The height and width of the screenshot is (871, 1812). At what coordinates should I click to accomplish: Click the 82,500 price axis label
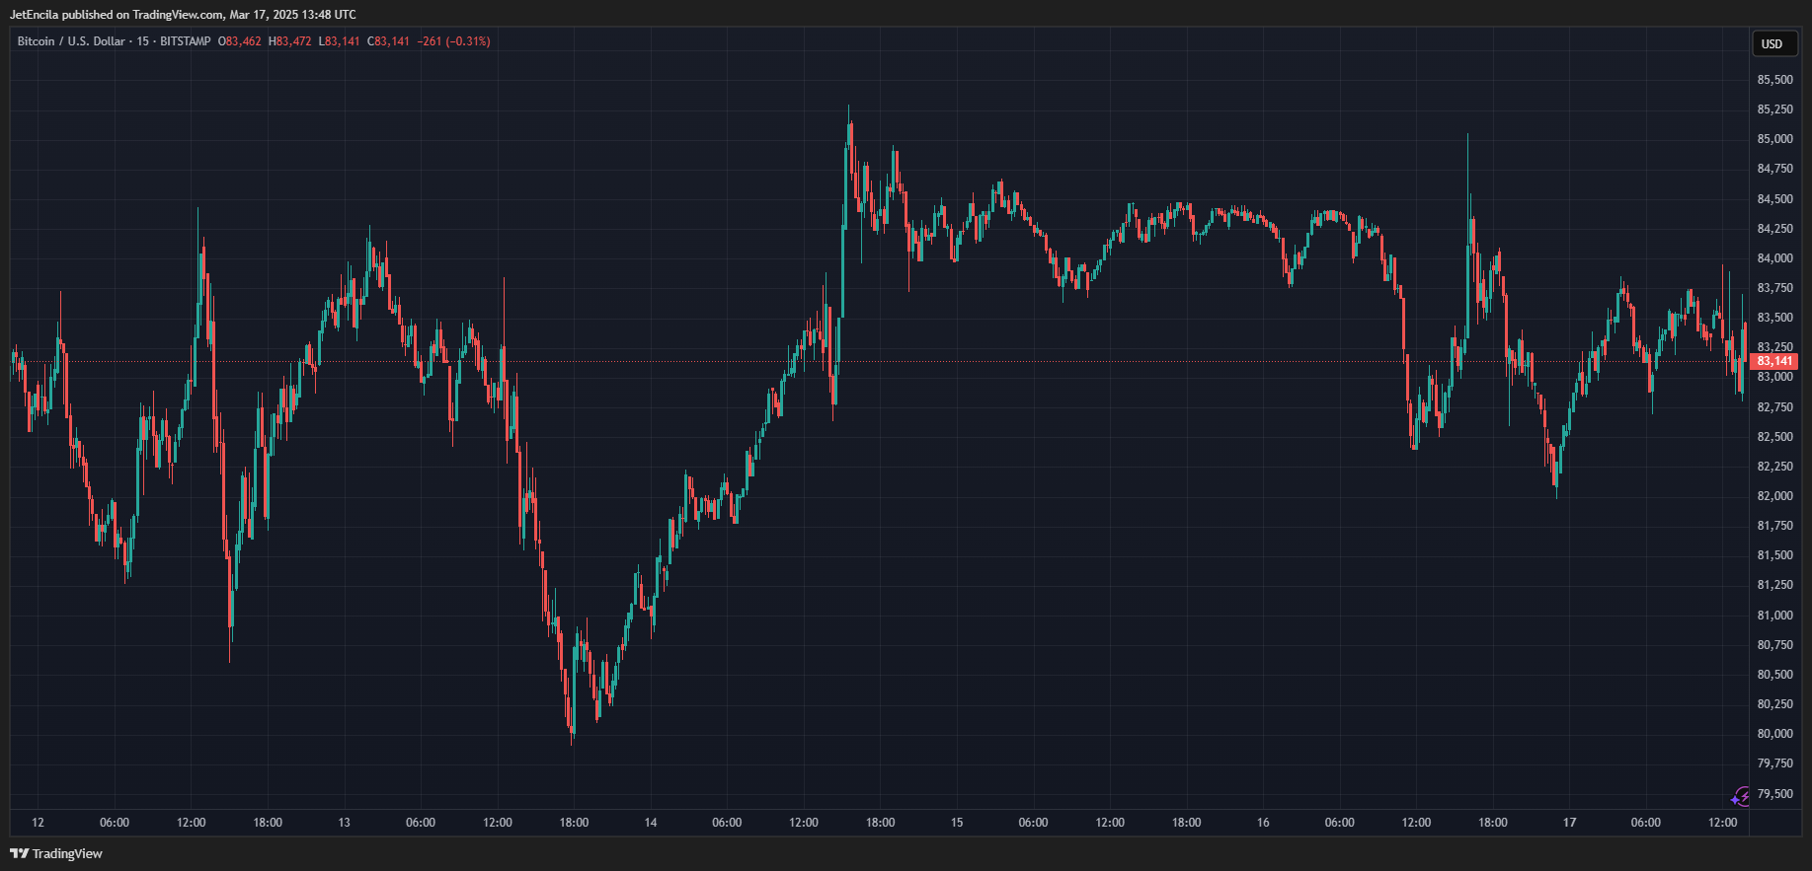click(1774, 437)
